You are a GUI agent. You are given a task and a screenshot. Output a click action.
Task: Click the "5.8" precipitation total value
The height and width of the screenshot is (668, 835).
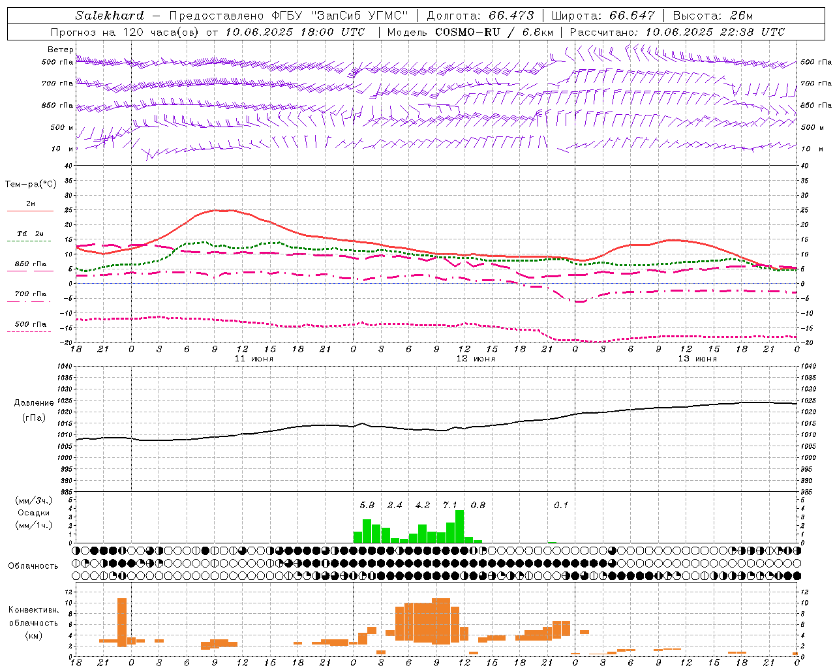click(367, 505)
